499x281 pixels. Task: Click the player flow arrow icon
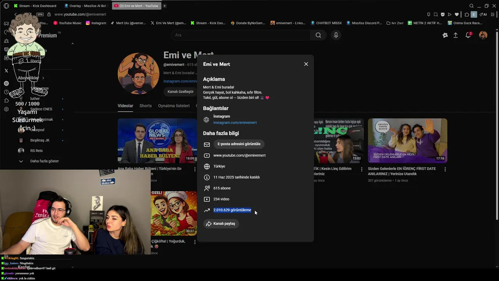coord(449,14)
